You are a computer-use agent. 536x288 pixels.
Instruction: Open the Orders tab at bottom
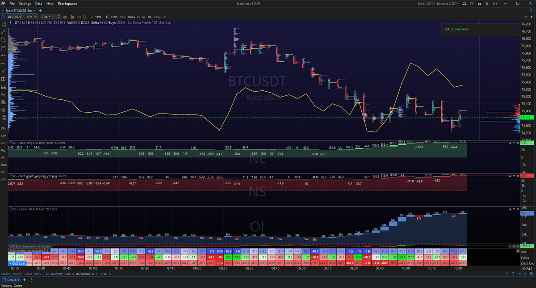pos(18,286)
